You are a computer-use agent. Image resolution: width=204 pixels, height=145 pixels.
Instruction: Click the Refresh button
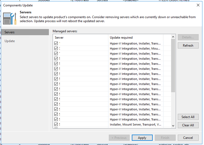(188, 46)
